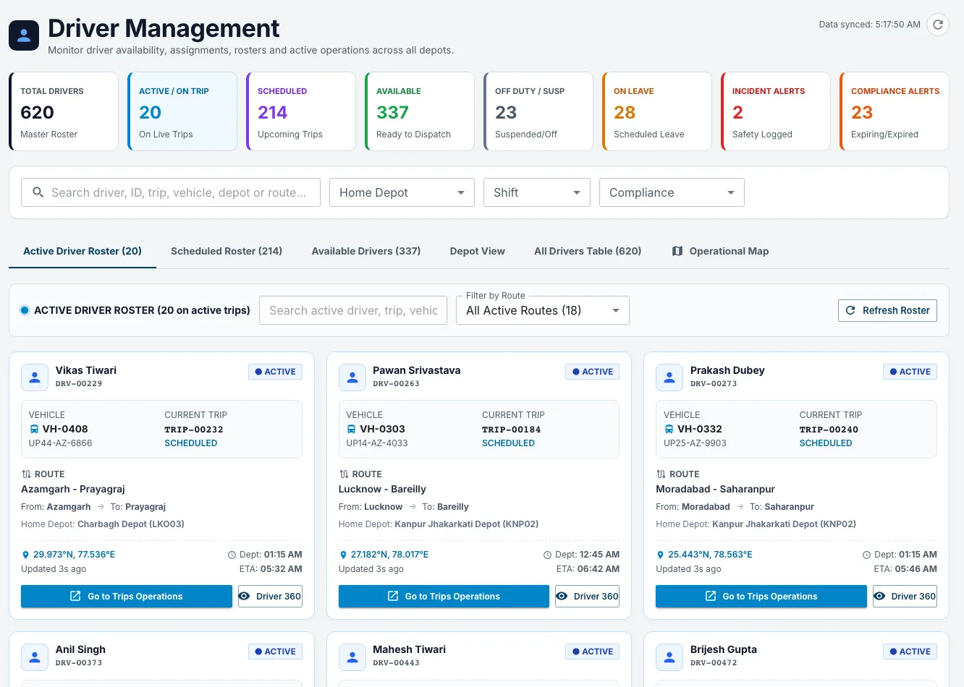
Task: Open Driver 360 for Pawan Srivastava
Action: [x=587, y=597]
